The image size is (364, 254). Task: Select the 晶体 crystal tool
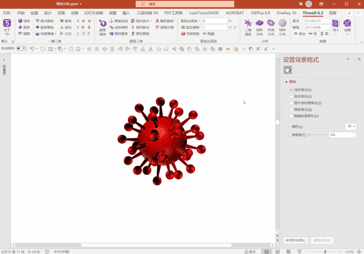tap(24, 27)
